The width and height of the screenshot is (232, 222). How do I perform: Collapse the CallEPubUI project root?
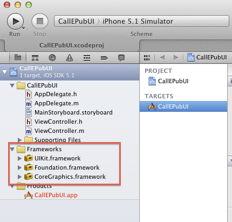point(4,72)
